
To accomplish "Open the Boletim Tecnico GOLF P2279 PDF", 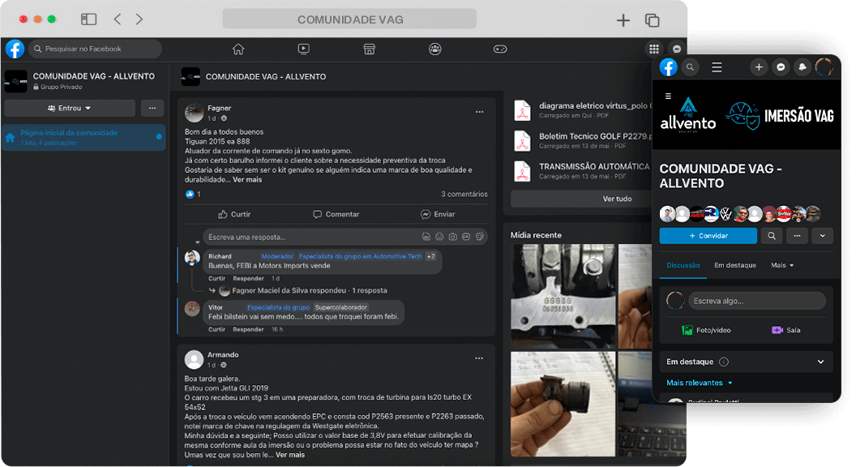I will pyautogui.click(x=582, y=141).
